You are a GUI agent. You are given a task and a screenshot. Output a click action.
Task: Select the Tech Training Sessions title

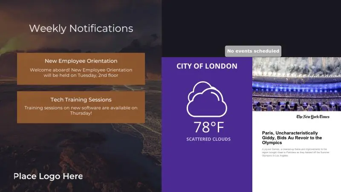coord(81,99)
